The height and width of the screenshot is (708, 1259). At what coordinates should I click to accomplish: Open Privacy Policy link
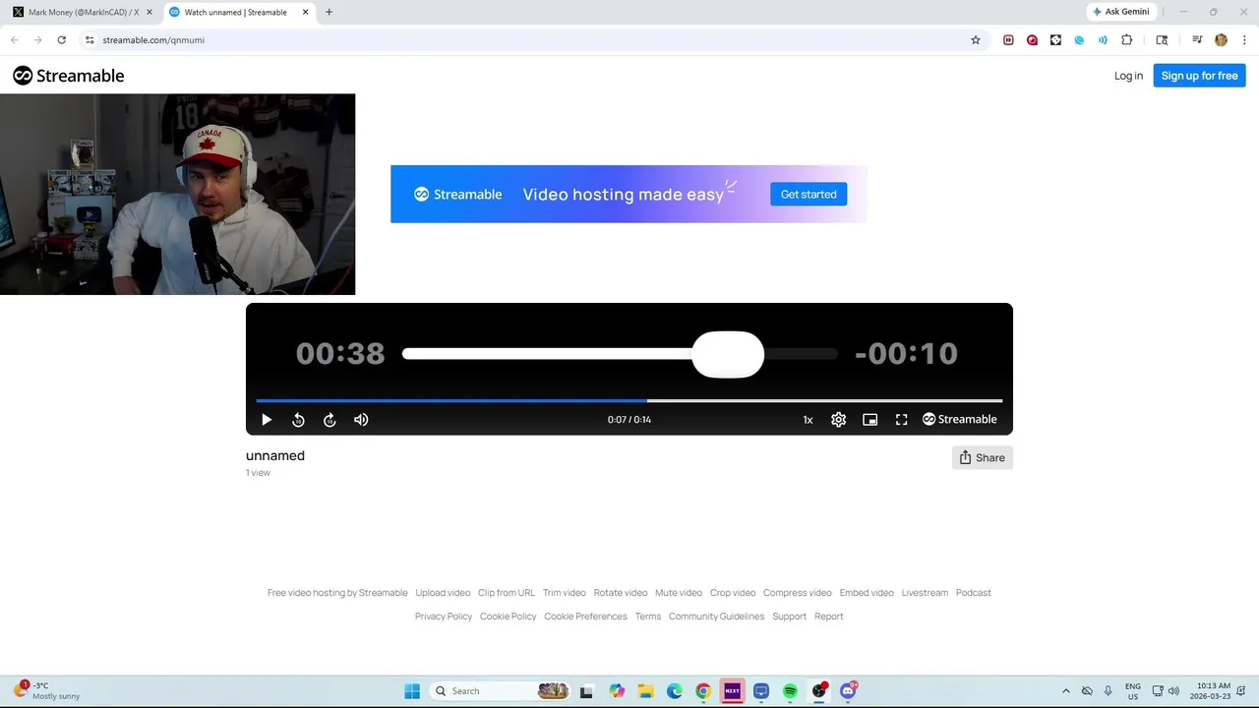coord(444,617)
